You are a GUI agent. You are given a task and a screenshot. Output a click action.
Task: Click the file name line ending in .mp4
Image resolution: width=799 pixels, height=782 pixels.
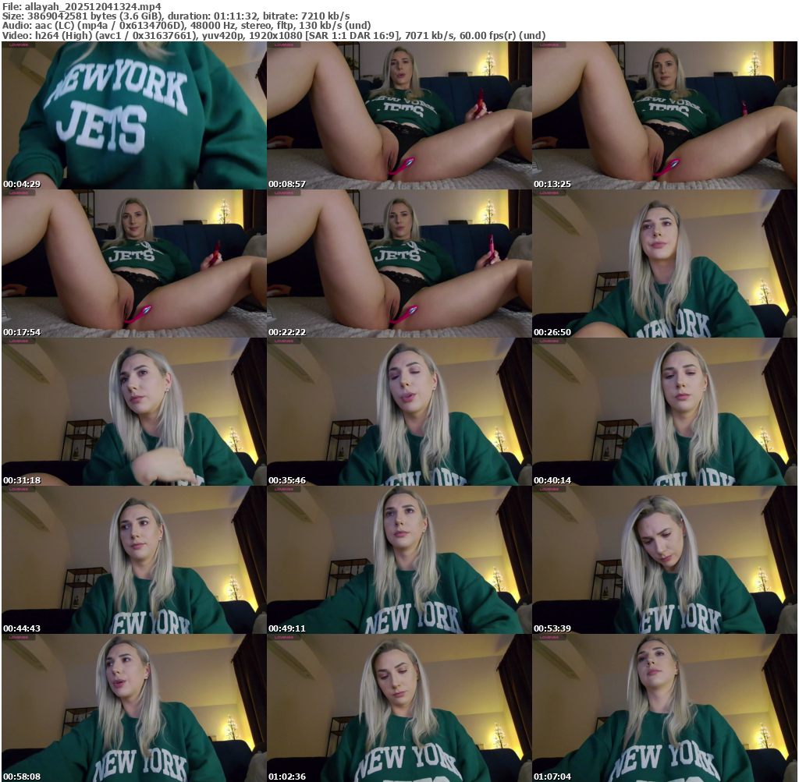click(x=82, y=6)
